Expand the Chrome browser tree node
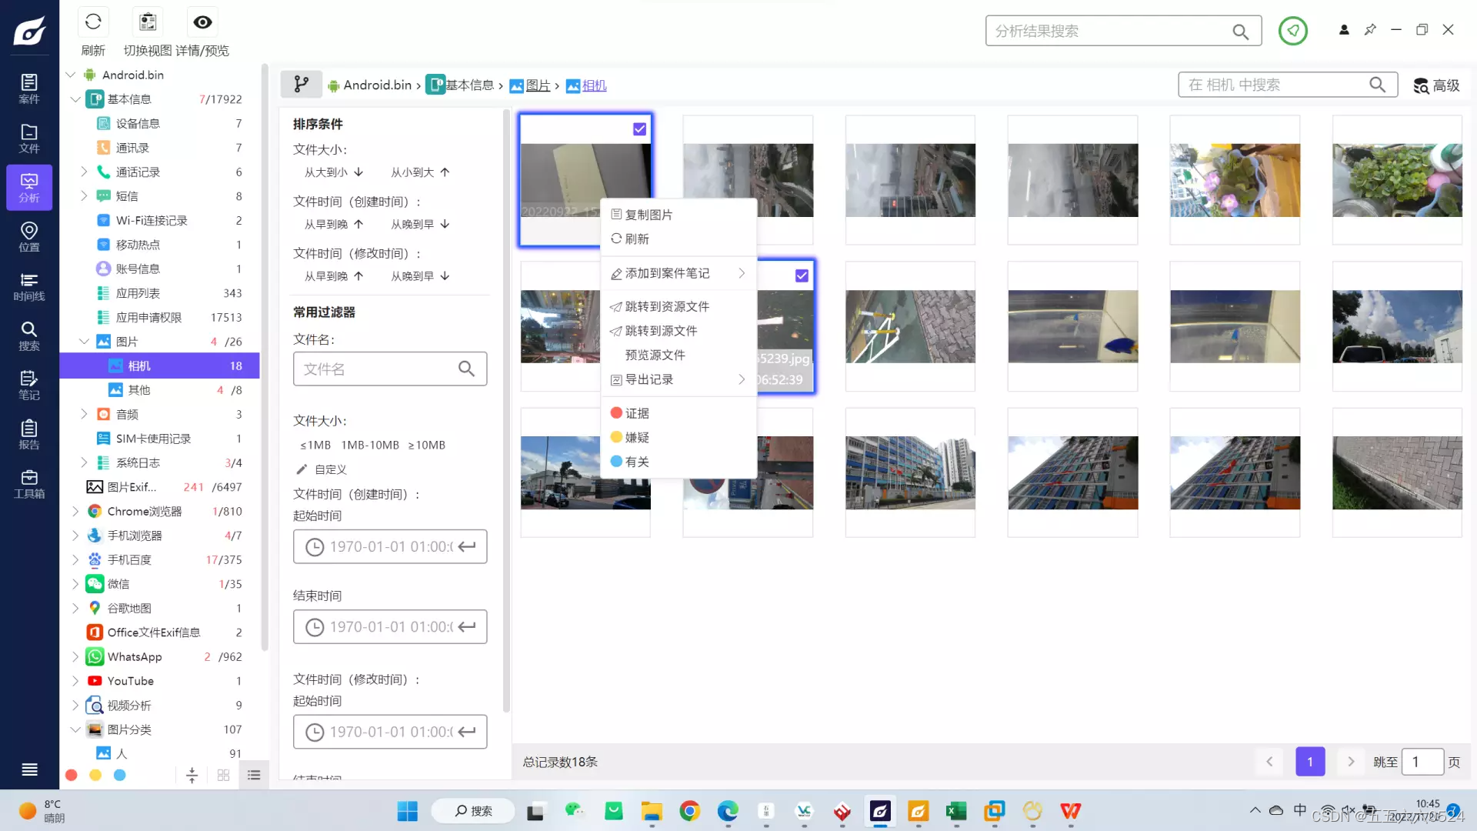1477x831 pixels. point(75,511)
